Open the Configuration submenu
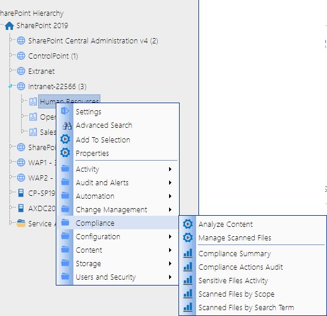 tap(118, 237)
